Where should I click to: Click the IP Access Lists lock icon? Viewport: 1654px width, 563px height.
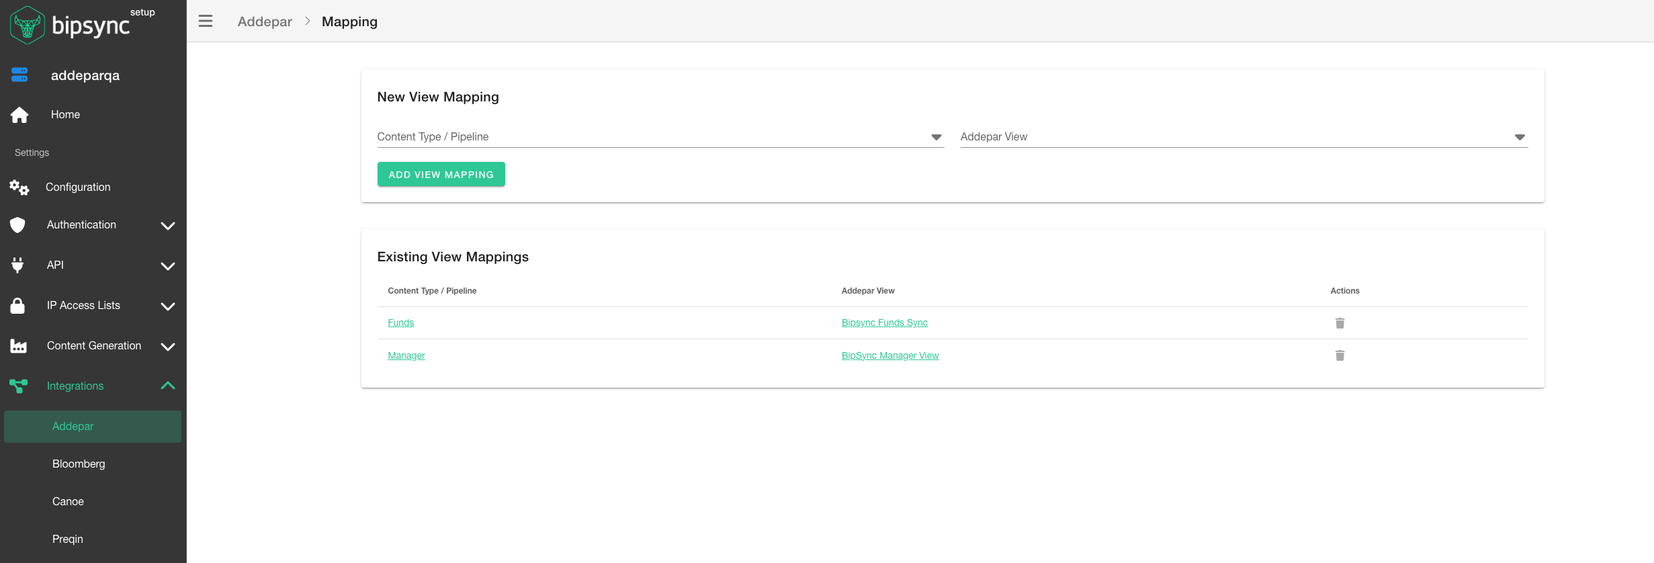(18, 306)
